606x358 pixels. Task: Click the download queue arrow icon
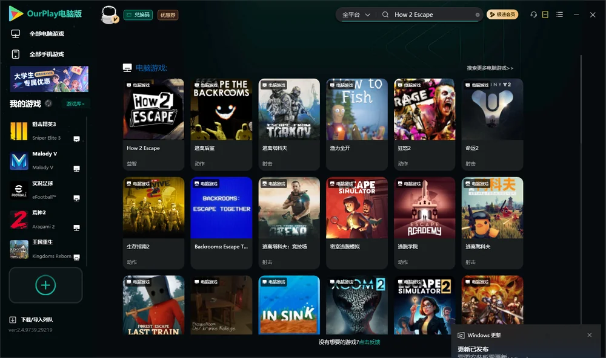(x=13, y=320)
